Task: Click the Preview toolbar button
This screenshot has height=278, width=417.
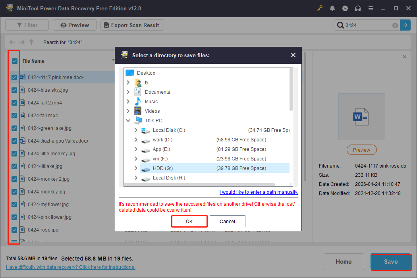Action: point(75,25)
